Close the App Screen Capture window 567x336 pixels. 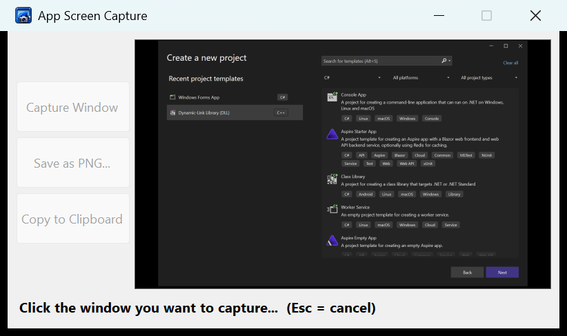click(x=535, y=16)
